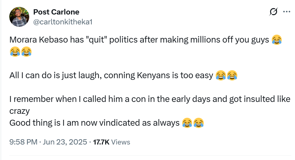The image size is (295, 160).
Task: Click the Jun 23, 2025 date
Action: [x=64, y=142]
